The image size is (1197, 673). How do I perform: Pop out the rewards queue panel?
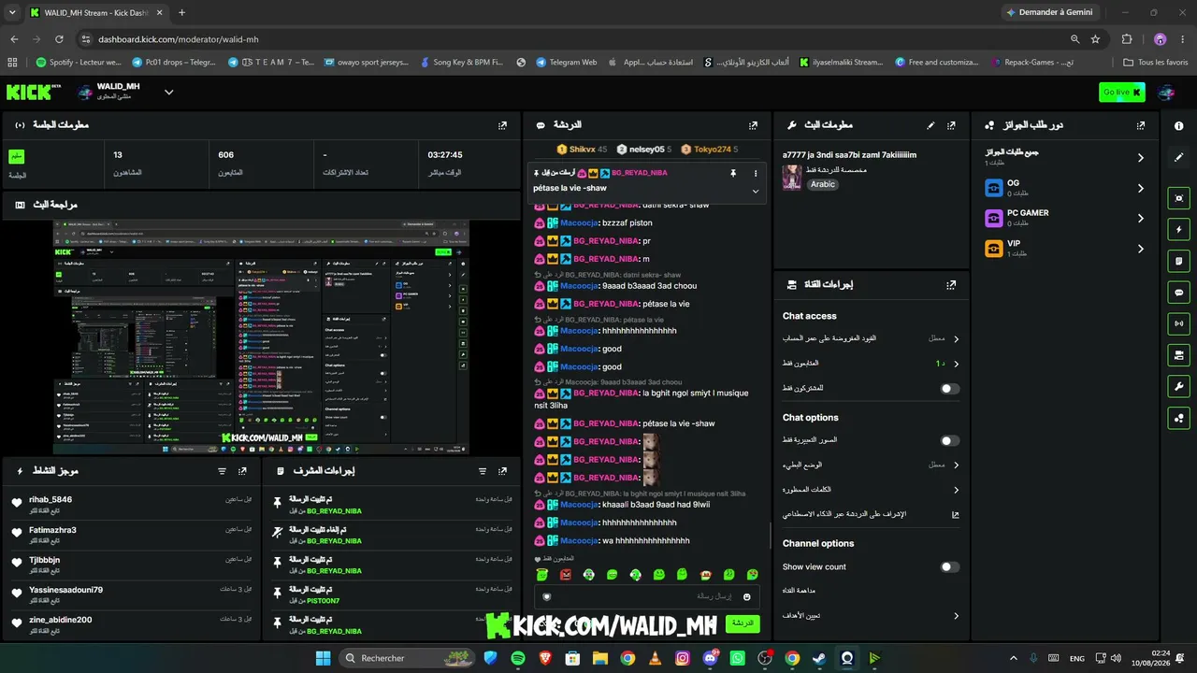coord(1140,125)
